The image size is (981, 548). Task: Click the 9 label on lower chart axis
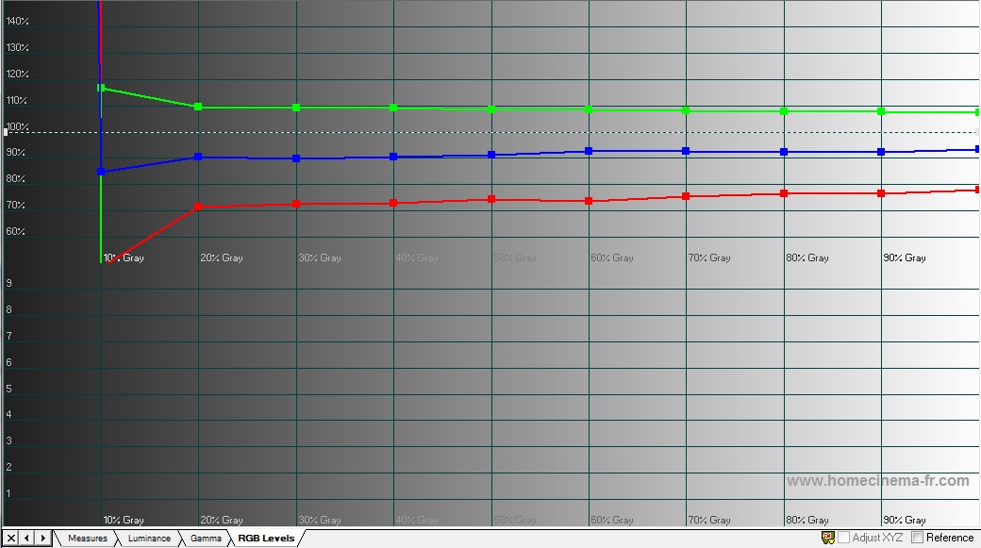tap(8, 283)
